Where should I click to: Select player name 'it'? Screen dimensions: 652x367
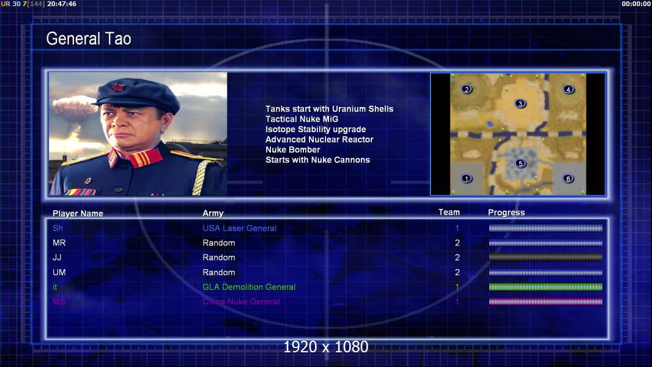tap(55, 287)
